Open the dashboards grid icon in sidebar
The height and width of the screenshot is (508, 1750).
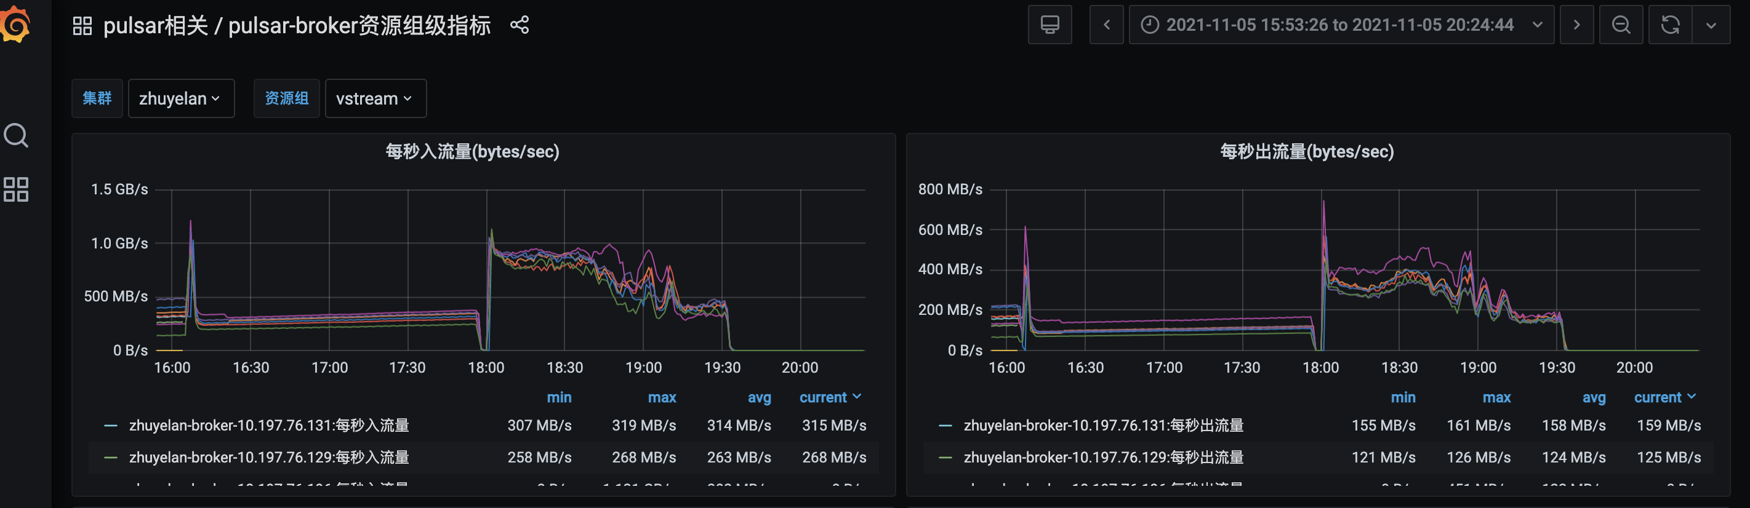tap(16, 189)
